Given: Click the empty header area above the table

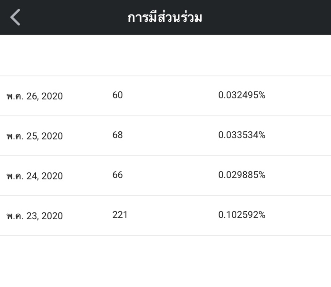Looking at the screenshot, I should coord(165,55).
